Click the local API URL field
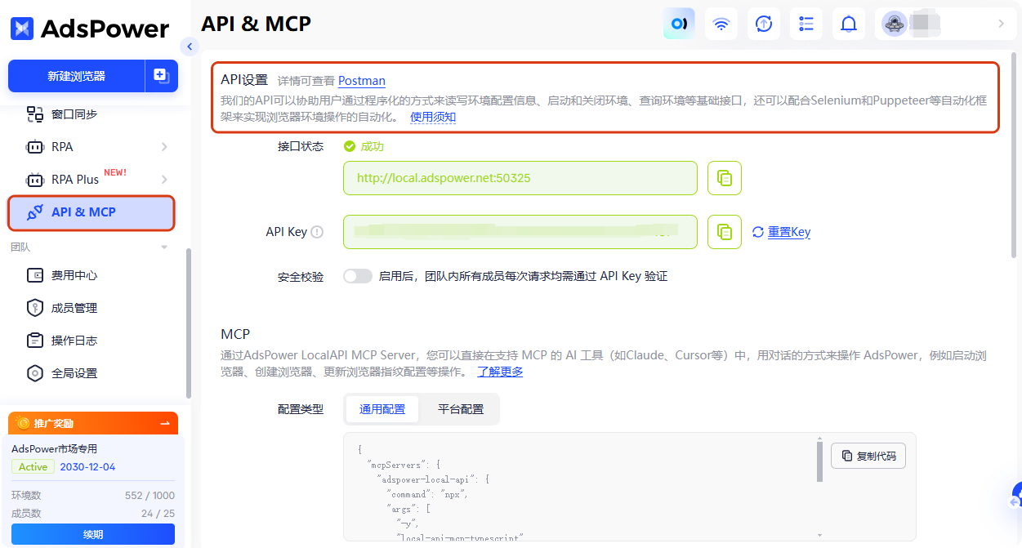The width and height of the screenshot is (1022, 548). point(520,178)
